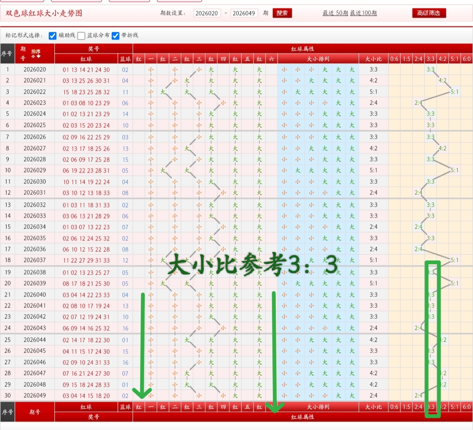Image resolution: width=473 pixels, height=430 pixels.
Task: Select period 2026043 cell
Action: tap(35, 328)
